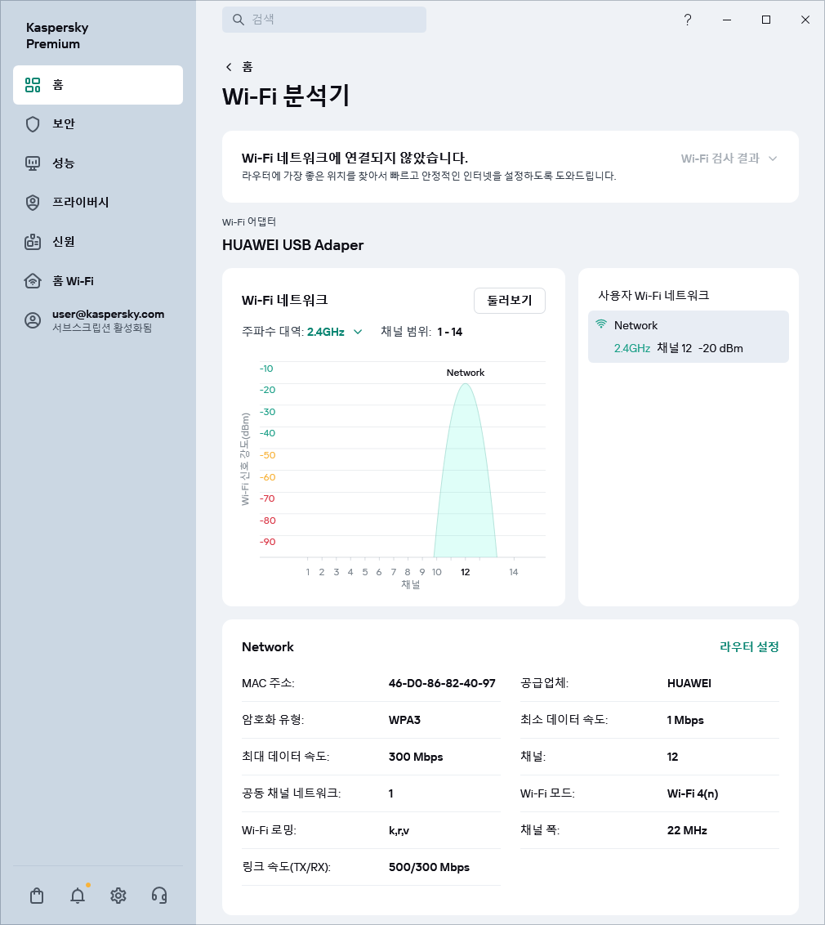825x925 pixels.
Task: Select the Home Wi-Fi router icon
Action: click(31, 280)
